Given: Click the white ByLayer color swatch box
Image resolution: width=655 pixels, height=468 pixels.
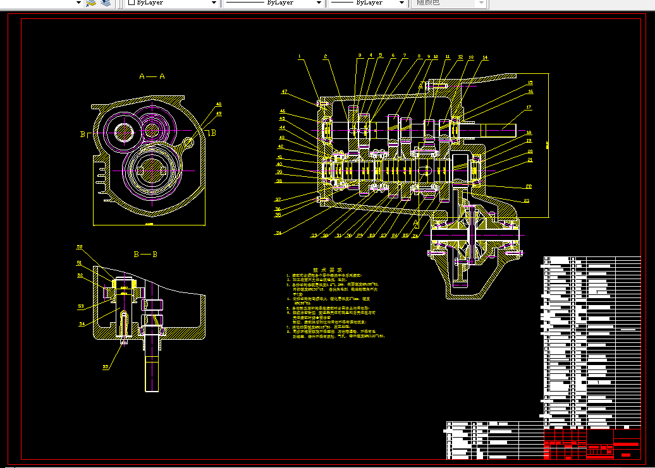Looking at the screenshot, I should (131, 2).
